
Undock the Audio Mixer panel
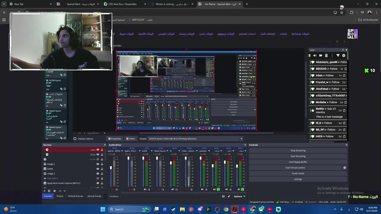click(x=245, y=145)
